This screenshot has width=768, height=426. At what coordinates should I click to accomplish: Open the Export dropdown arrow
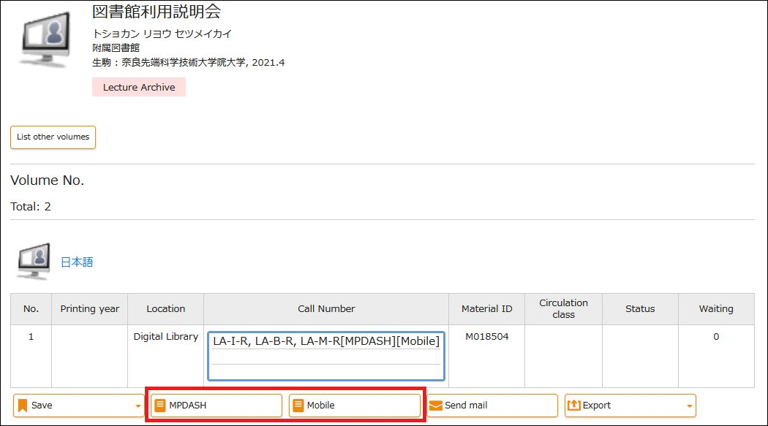(x=690, y=406)
